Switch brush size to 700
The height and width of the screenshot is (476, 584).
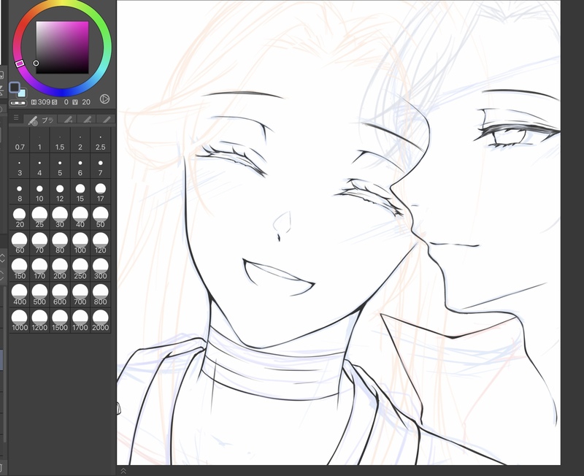point(80,295)
